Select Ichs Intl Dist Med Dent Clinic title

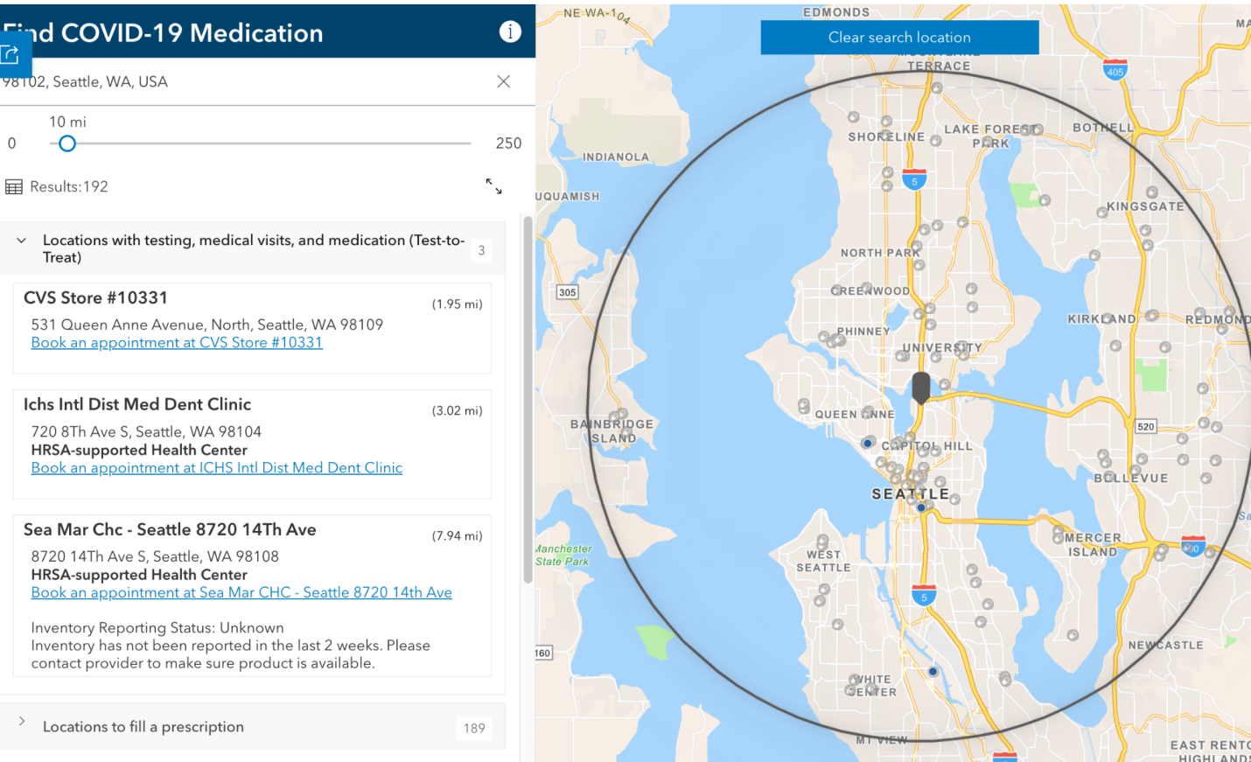pyautogui.click(x=137, y=404)
